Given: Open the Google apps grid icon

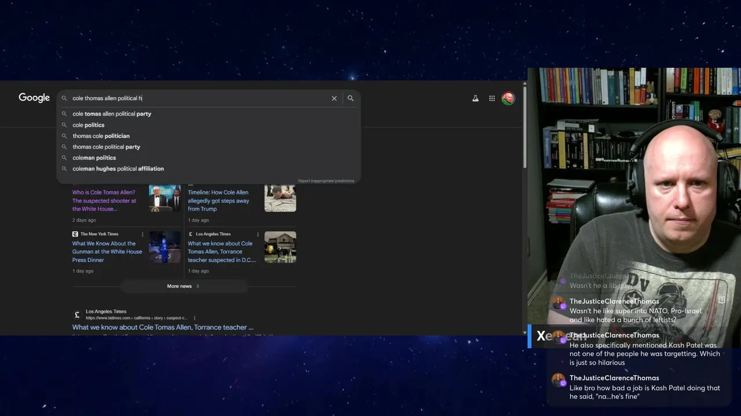Looking at the screenshot, I should tap(492, 98).
